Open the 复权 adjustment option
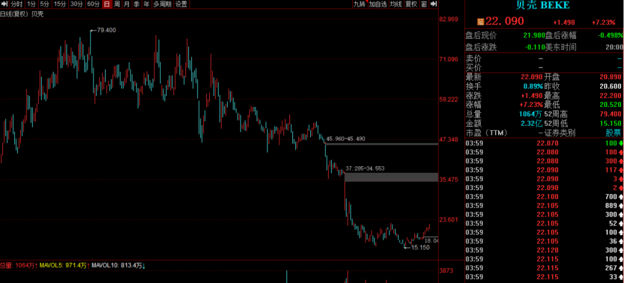Screen dimensions: 624x283 [411, 5]
